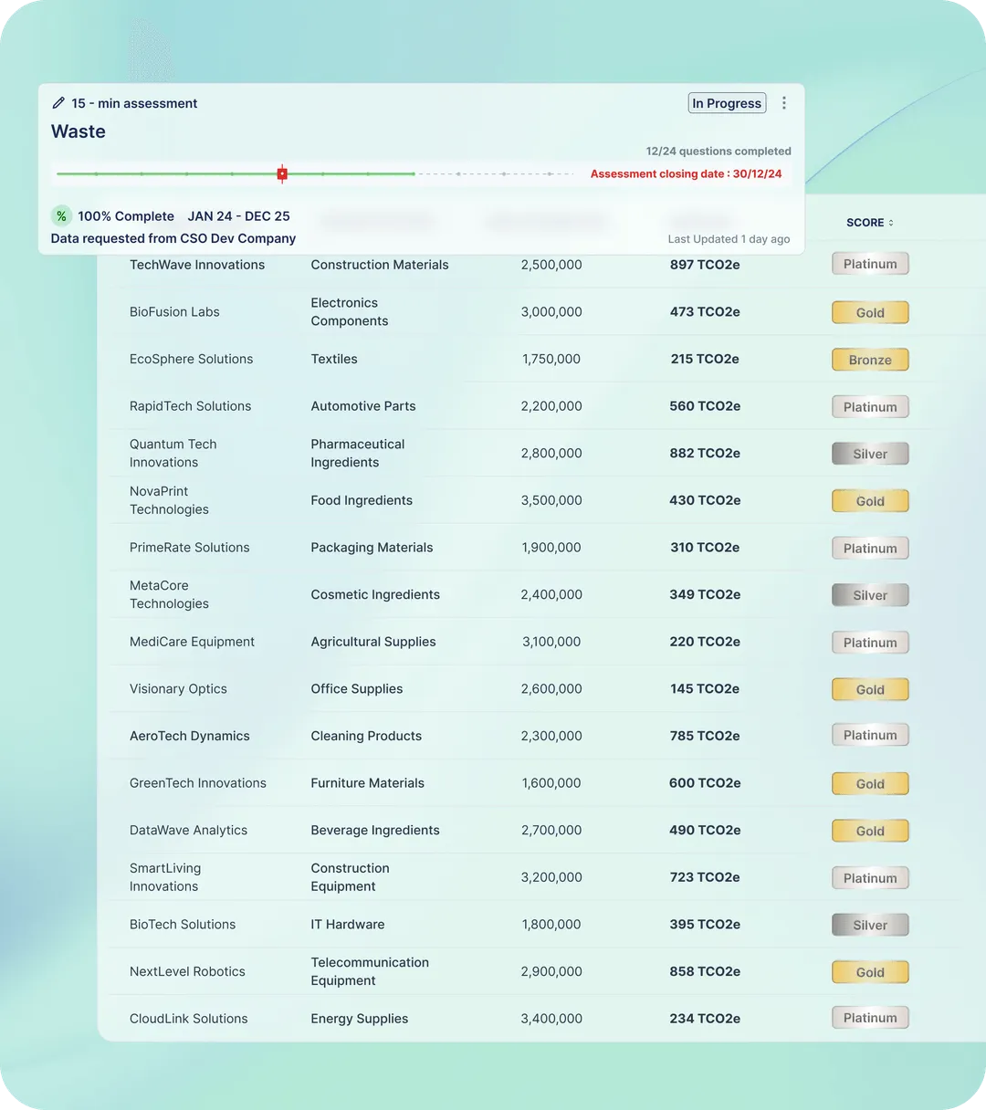Click the Bronze badge for EcoSphere Solutions
The image size is (986, 1110).
click(x=869, y=359)
